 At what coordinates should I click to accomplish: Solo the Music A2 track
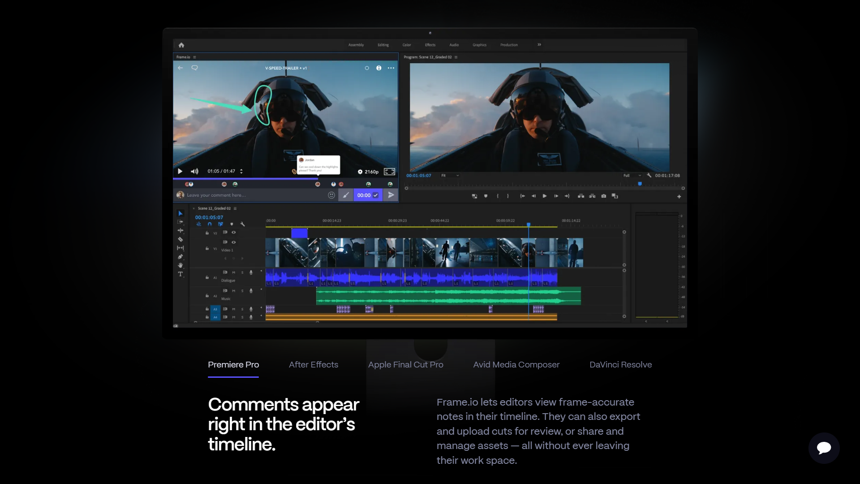(x=242, y=290)
